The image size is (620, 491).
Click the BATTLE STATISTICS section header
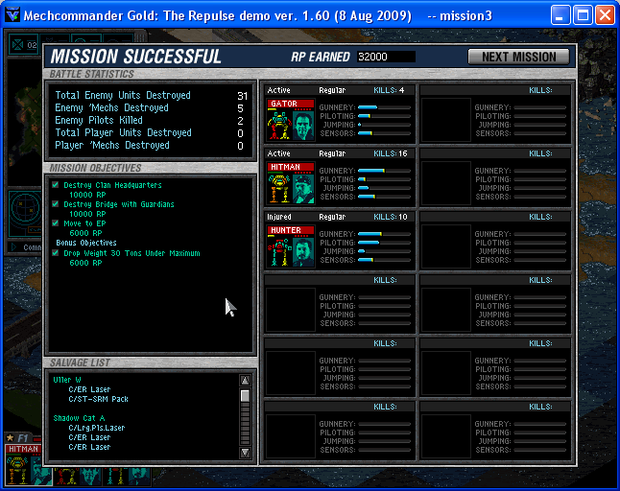point(92,74)
